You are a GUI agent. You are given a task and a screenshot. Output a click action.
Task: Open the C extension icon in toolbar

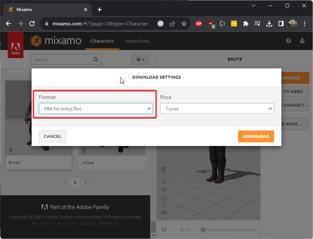222,24
